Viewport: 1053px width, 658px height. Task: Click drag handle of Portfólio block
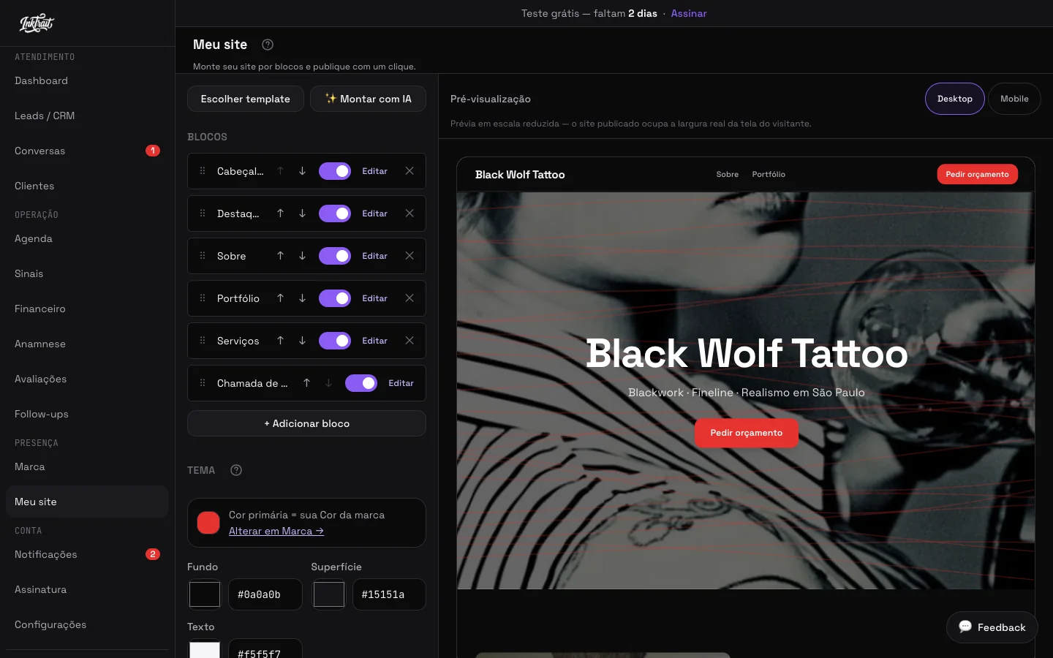(x=203, y=298)
